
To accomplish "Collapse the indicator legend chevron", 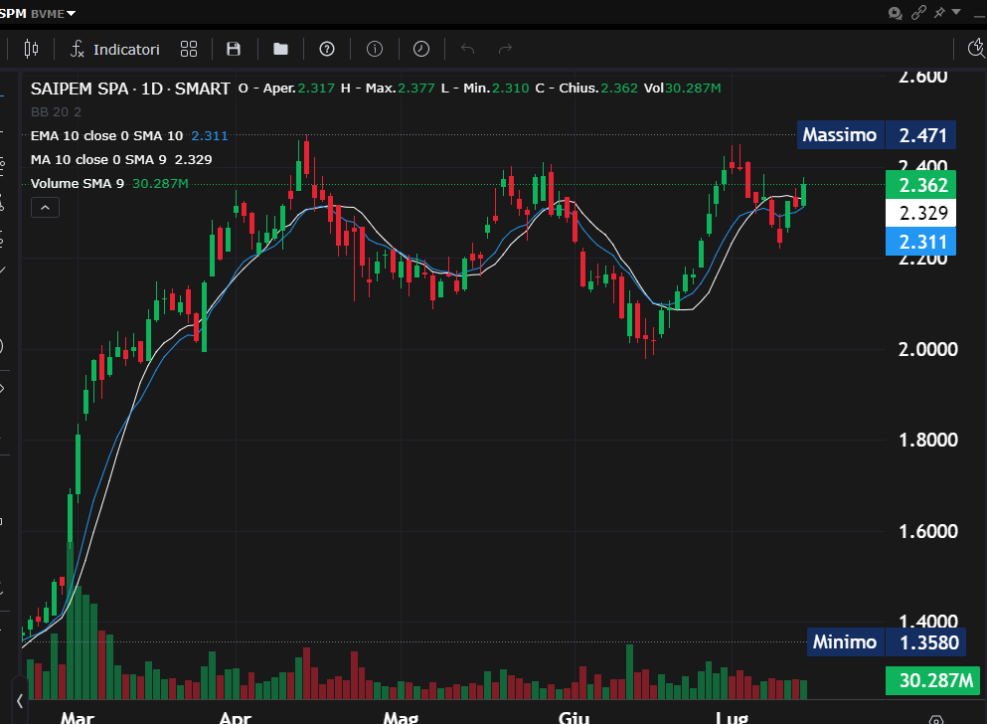I will point(46,207).
